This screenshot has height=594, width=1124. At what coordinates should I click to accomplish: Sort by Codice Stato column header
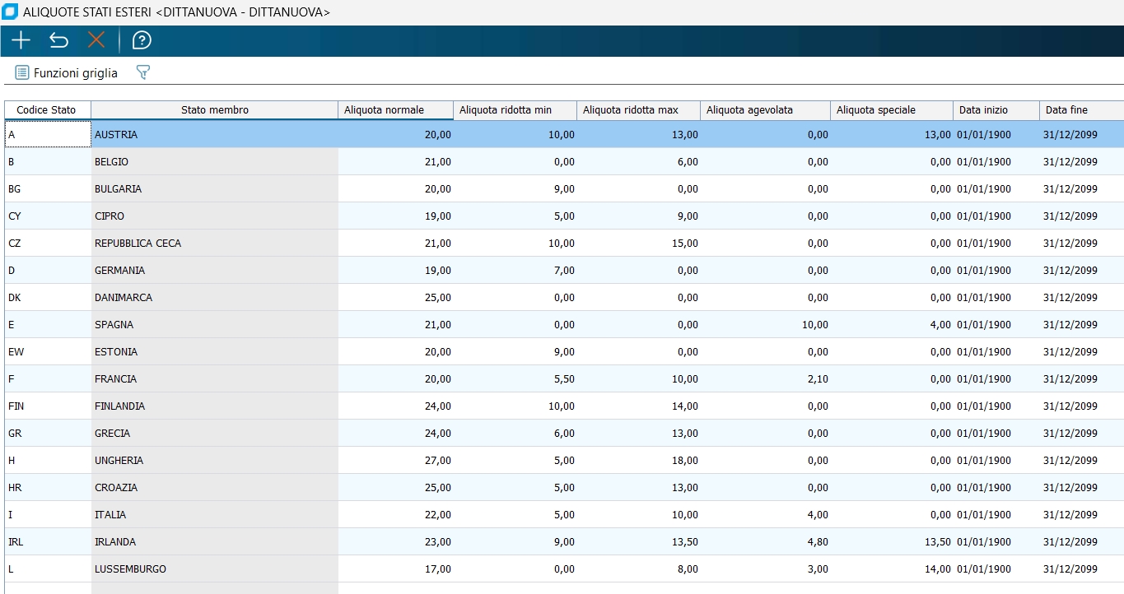(47, 110)
